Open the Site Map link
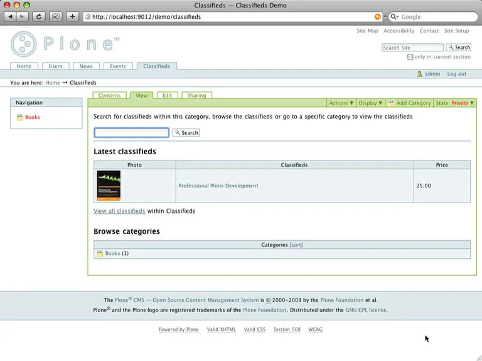The width and height of the screenshot is (482, 361). (367, 31)
